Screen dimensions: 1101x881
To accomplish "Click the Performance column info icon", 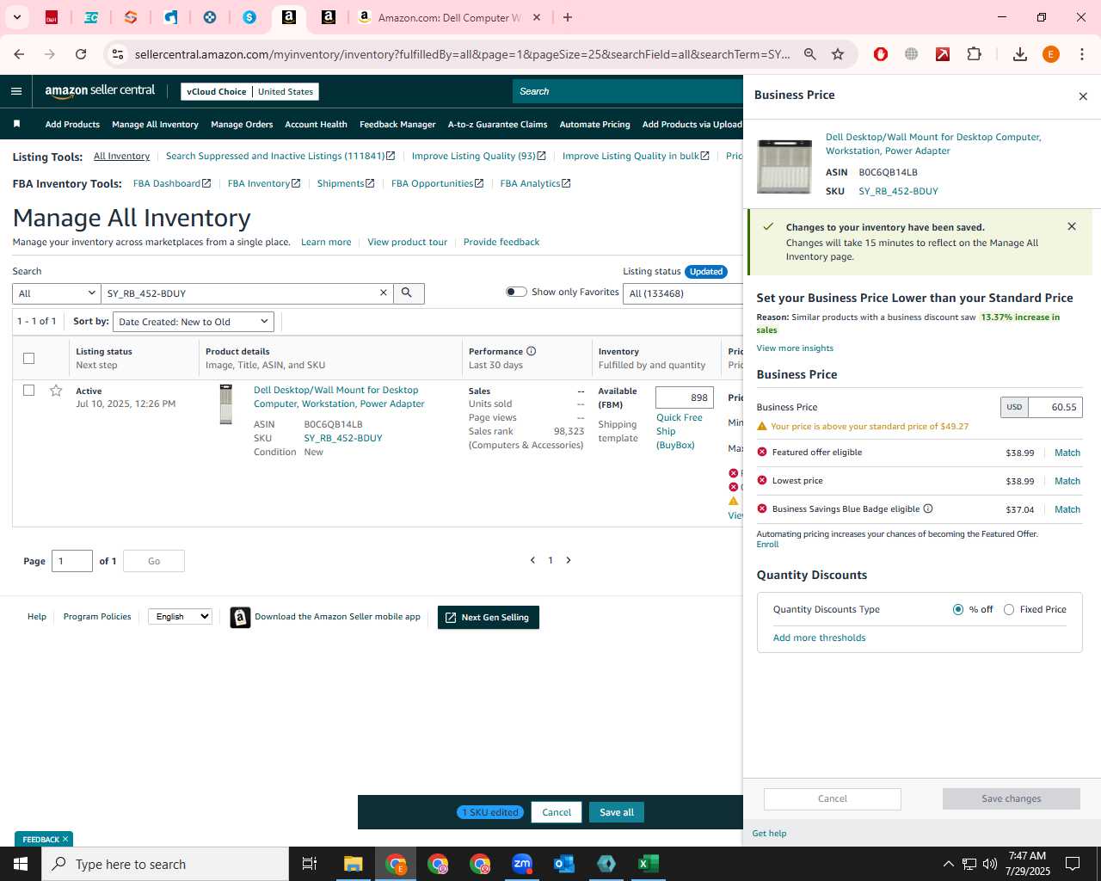I will 531,351.
